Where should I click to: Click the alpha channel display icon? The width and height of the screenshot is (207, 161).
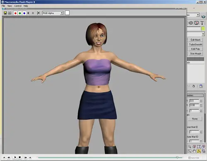tap(29, 13)
